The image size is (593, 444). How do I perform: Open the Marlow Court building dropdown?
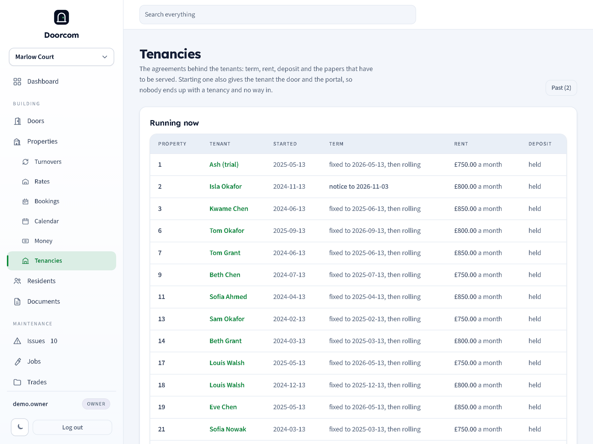(62, 57)
